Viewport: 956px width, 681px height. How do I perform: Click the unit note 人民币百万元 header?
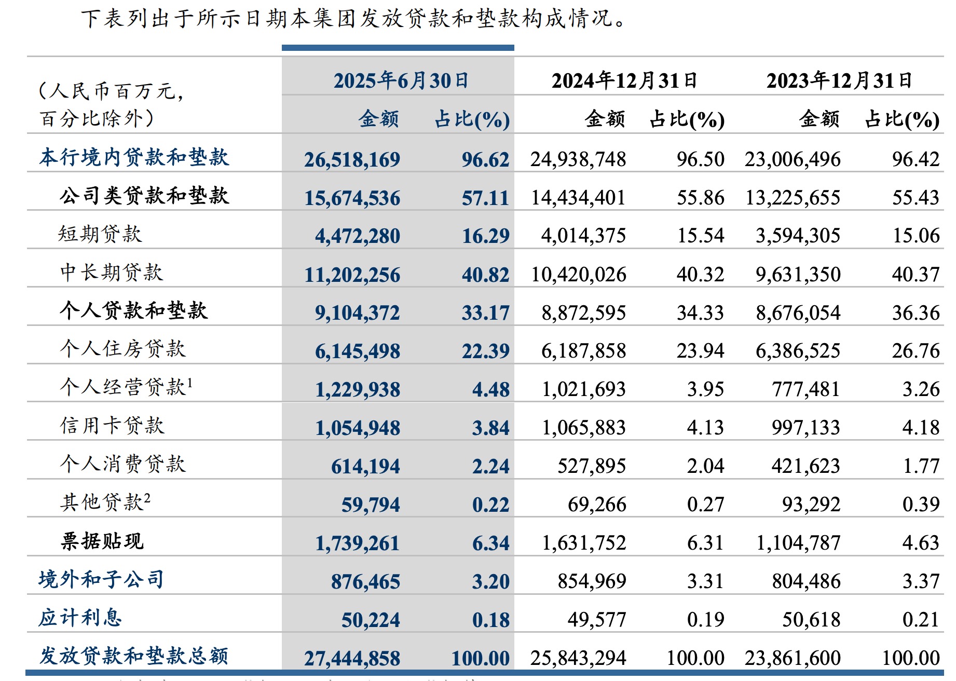pos(111,91)
